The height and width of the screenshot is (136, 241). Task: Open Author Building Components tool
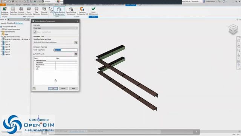point(59,11)
